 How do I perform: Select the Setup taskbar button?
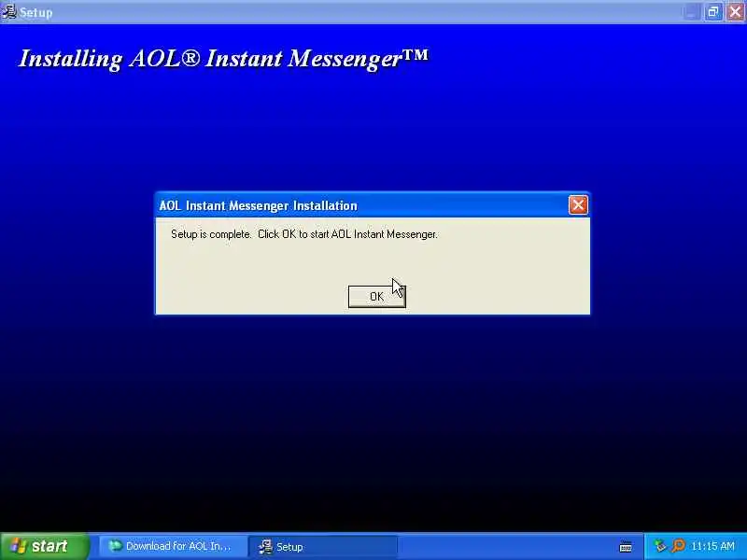point(324,546)
